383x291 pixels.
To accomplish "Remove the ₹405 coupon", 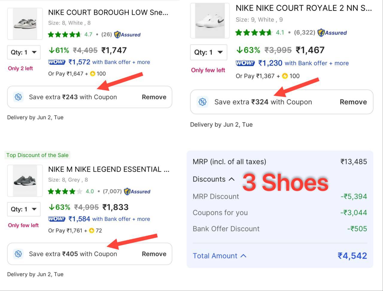I will 154,254.
